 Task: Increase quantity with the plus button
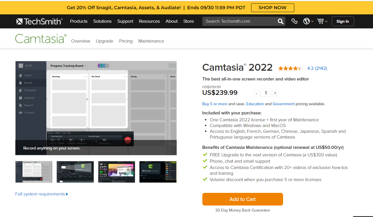[x=275, y=93]
